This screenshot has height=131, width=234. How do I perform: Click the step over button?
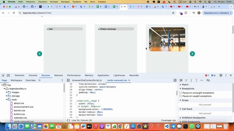186,80
